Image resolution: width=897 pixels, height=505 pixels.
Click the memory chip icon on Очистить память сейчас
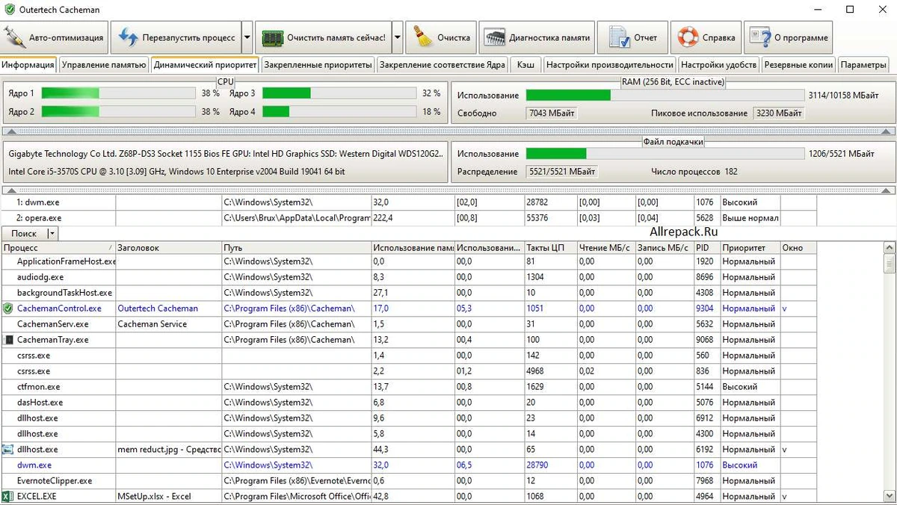272,37
